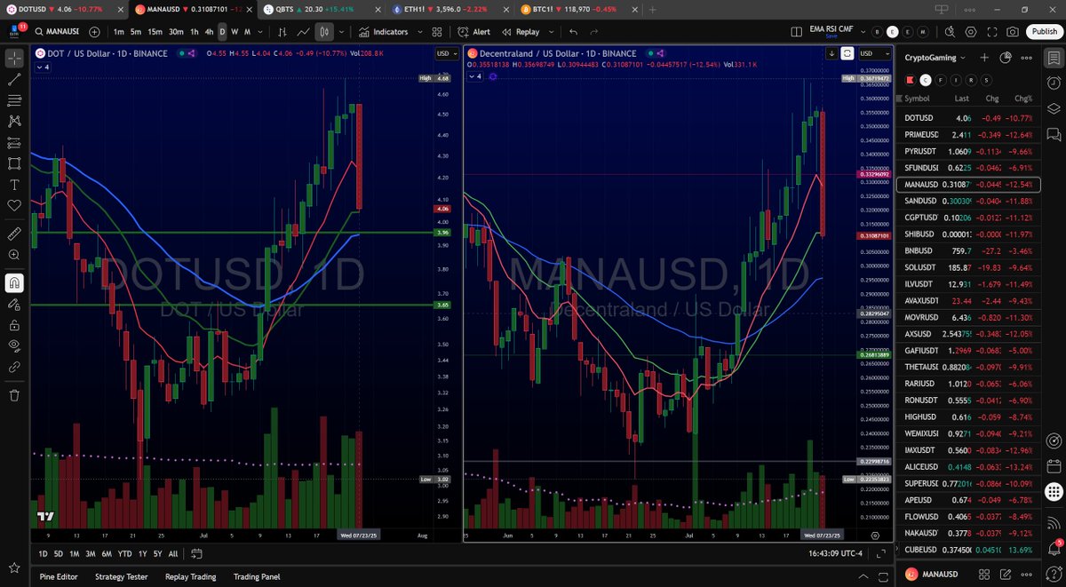Viewport: 1066px width, 587px height.
Task: Set date range to YTD
Action: (124, 553)
